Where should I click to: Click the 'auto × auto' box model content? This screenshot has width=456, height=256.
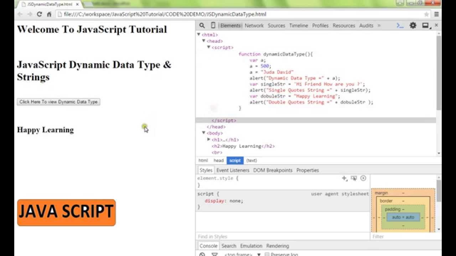point(403,217)
